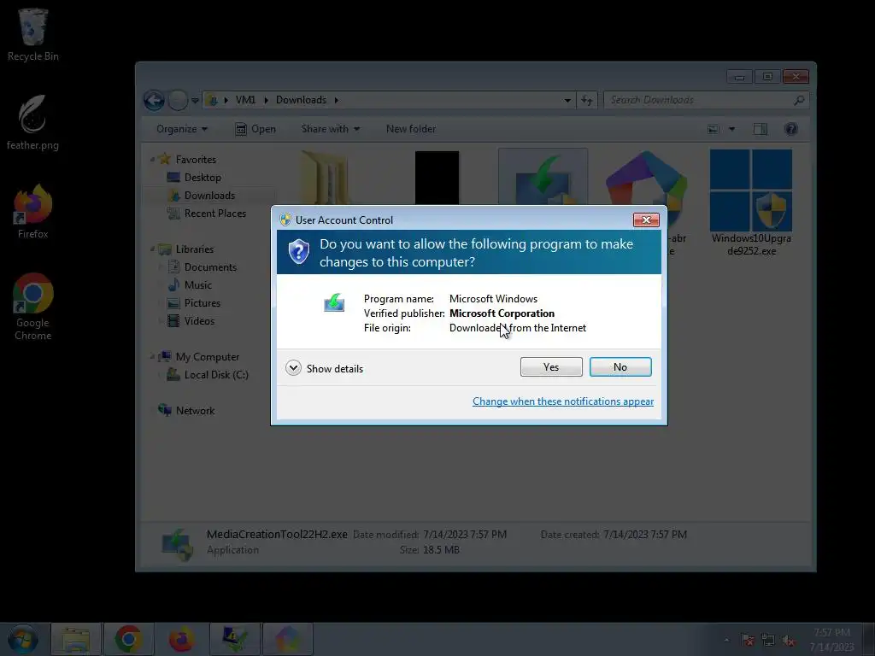The image size is (875, 656).
Task: Click the muted volume tray icon
Action: point(789,640)
